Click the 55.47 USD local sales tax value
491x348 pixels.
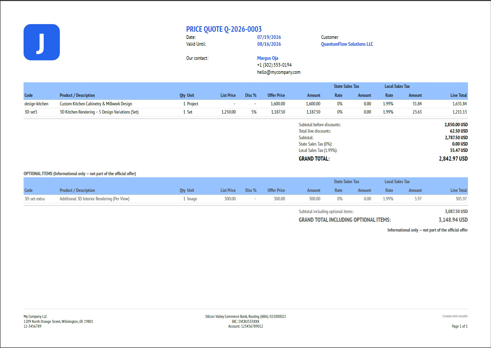pyautogui.click(x=459, y=150)
